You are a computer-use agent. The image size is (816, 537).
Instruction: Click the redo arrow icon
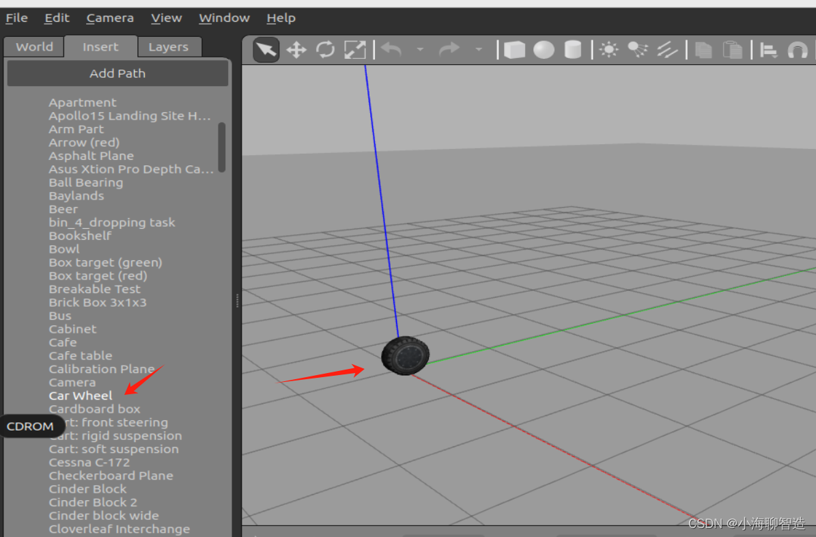pos(449,50)
